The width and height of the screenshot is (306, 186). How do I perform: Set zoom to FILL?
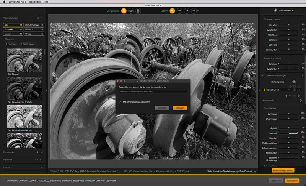click(179, 11)
